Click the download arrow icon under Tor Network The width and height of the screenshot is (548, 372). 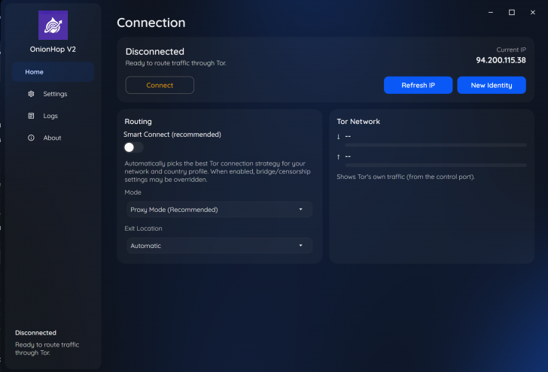[x=338, y=137]
